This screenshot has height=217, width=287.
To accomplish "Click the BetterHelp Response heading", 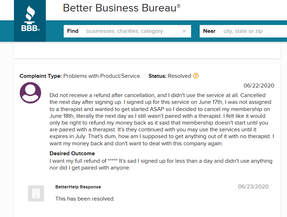I will coord(78,187).
